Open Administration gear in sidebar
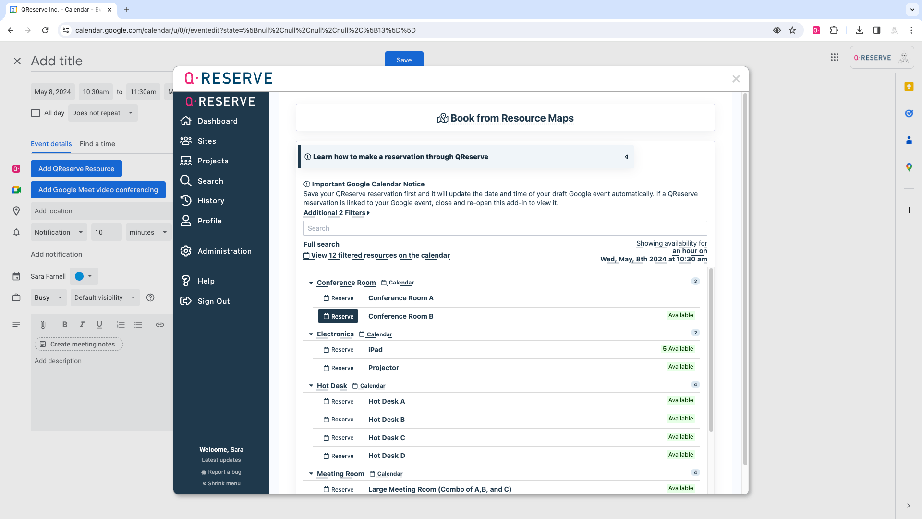This screenshot has height=519, width=922. [x=186, y=251]
